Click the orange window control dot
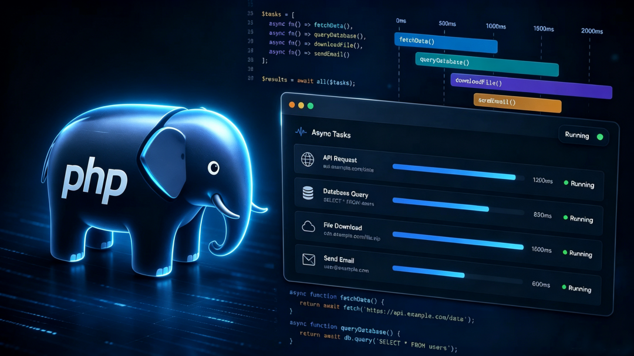This screenshot has height=356, width=634. coord(292,104)
